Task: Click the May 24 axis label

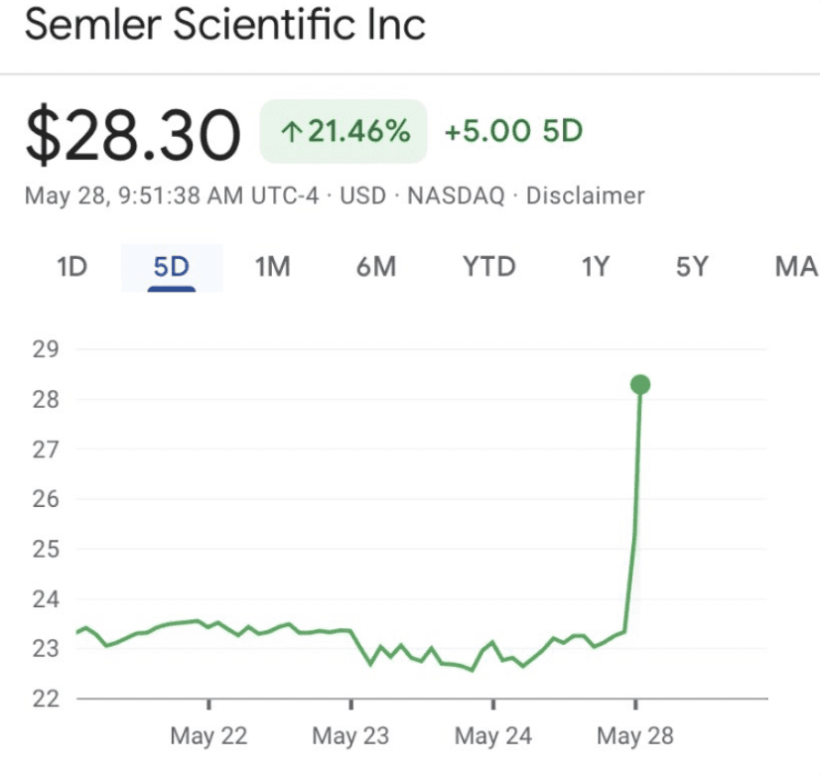Action: [493, 736]
